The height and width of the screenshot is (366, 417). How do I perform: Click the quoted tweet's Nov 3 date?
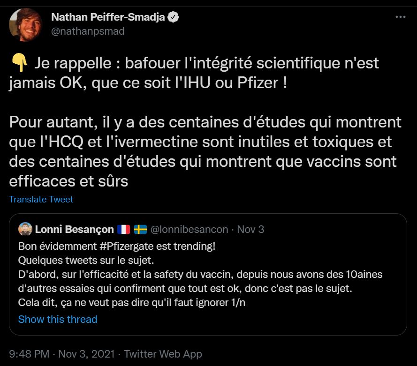point(250,229)
